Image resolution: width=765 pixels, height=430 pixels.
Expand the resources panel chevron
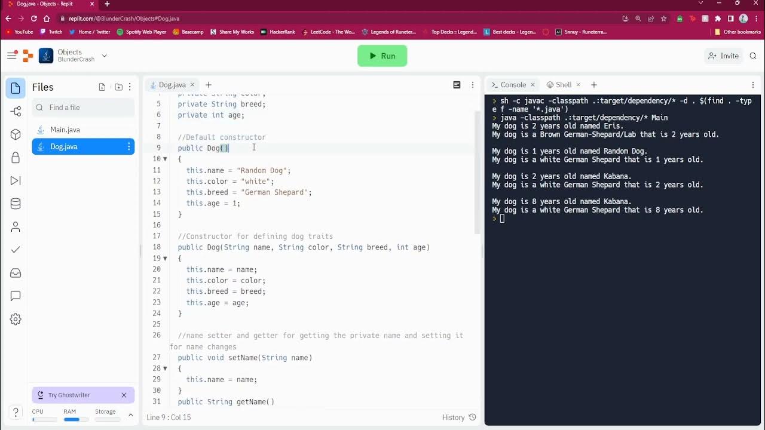coord(130,414)
